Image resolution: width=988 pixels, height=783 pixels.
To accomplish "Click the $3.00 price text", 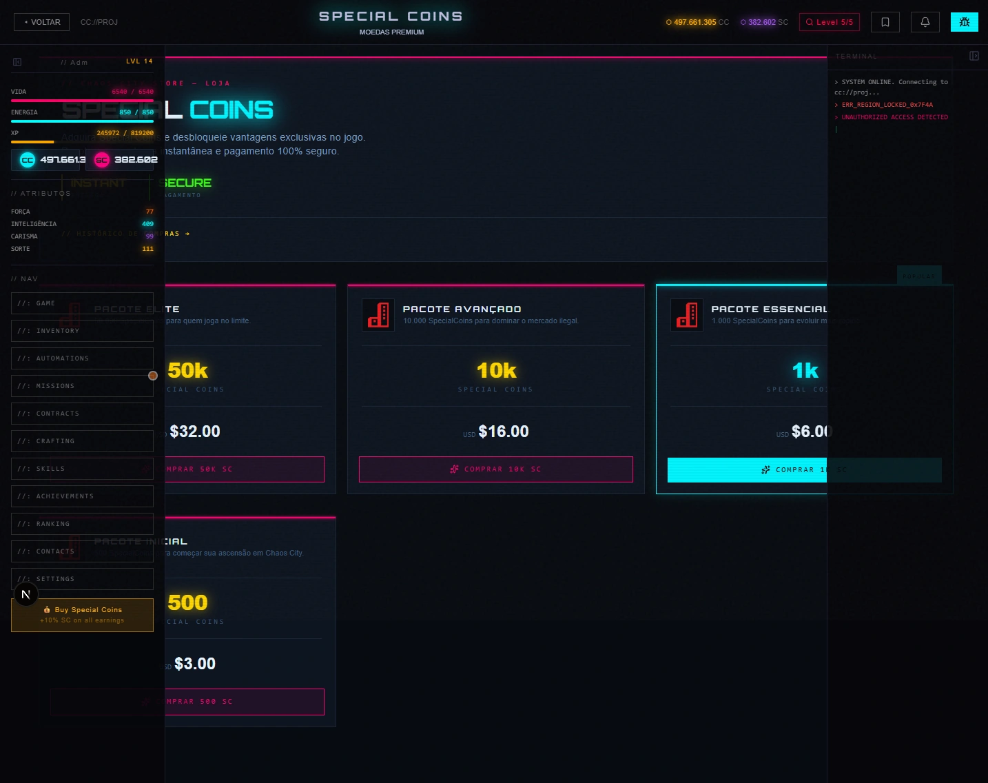I will click(x=195, y=664).
